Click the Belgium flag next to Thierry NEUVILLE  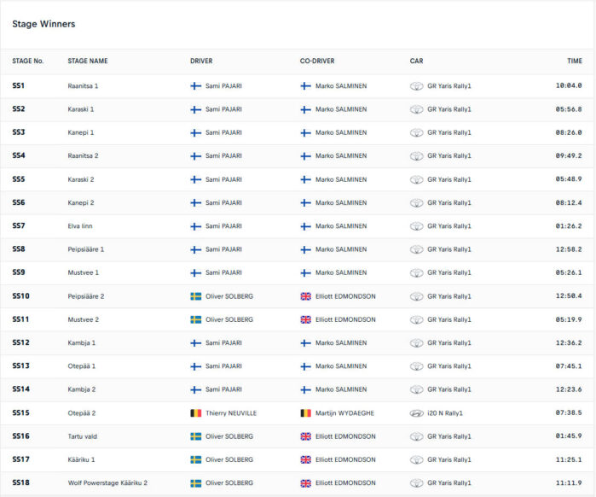[x=196, y=413]
